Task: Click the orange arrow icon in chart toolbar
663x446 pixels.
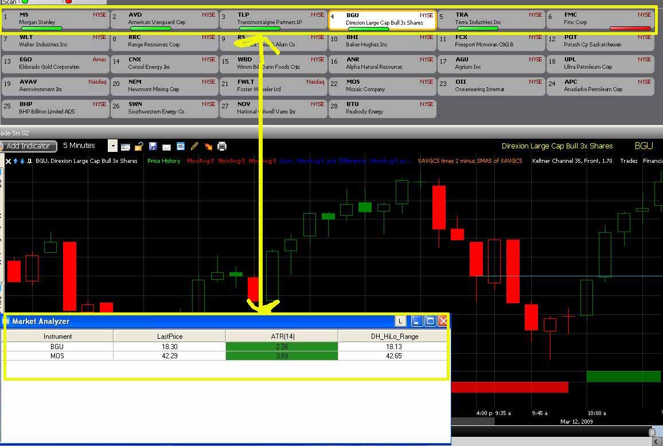Action: click(x=208, y=146)
